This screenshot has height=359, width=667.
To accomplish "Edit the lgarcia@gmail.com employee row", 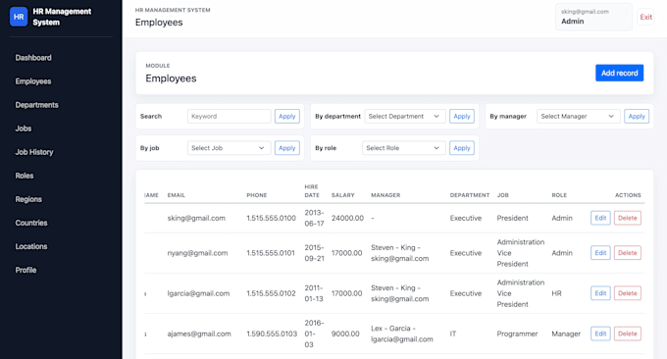I will (600, 293).
